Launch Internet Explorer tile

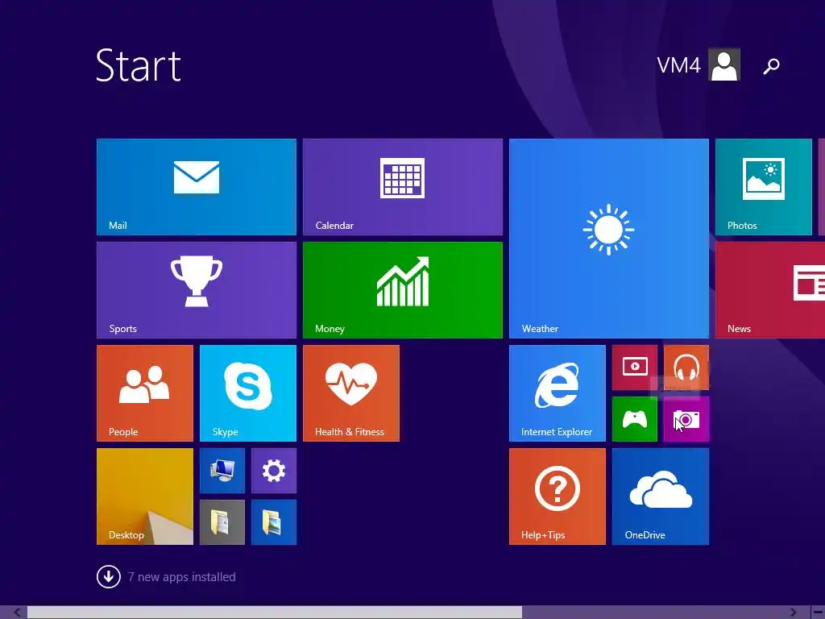pyautogui.click(x=558, y=393)
